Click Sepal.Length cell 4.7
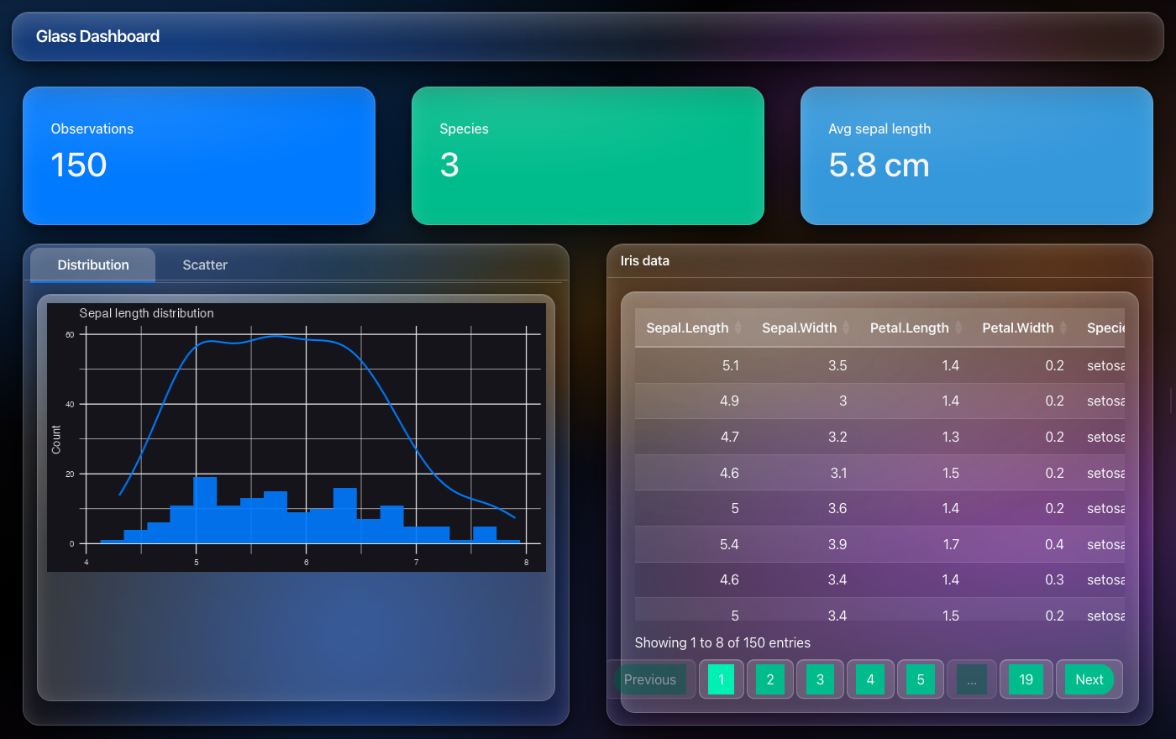 (x=693, y=437)
